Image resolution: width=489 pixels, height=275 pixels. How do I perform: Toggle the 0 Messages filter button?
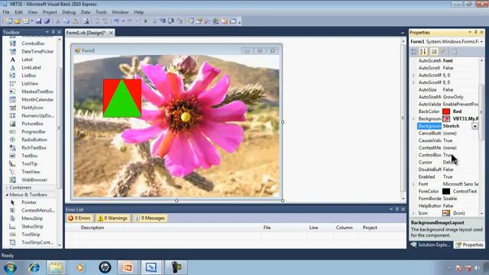[x=150, y=218]
